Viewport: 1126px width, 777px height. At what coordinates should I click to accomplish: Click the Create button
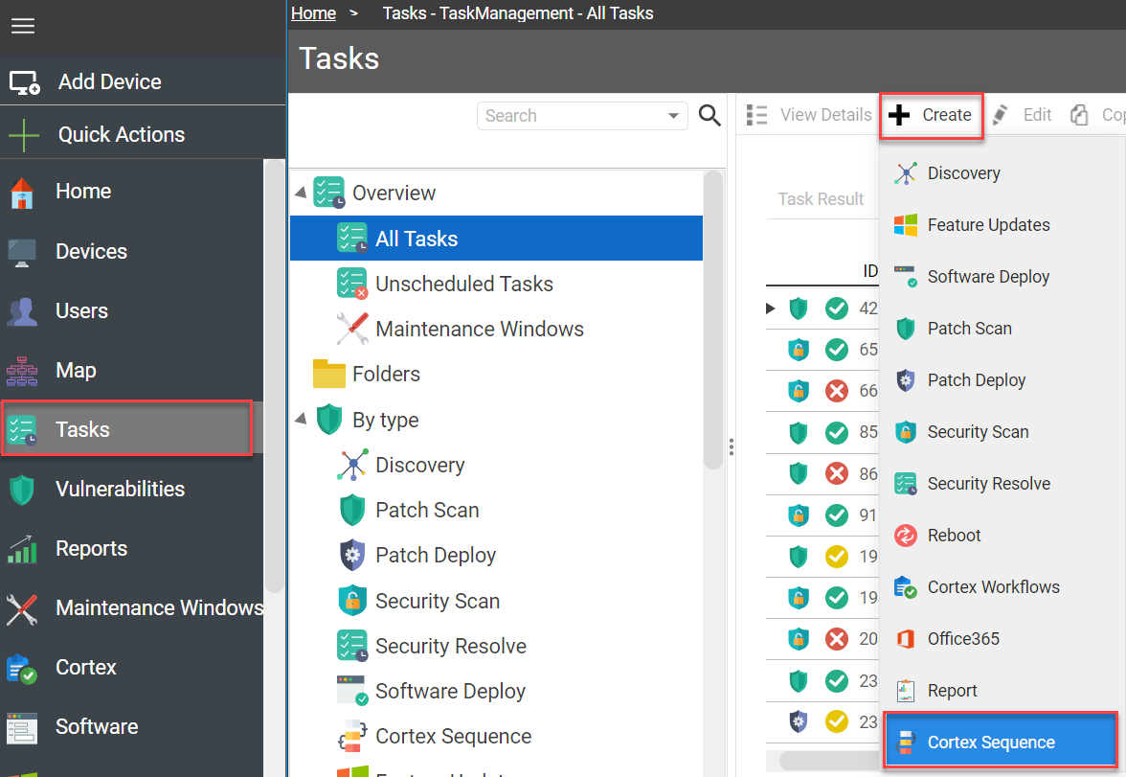pos(932,115)
